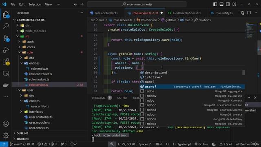Click the command center search box

(137, 4)
